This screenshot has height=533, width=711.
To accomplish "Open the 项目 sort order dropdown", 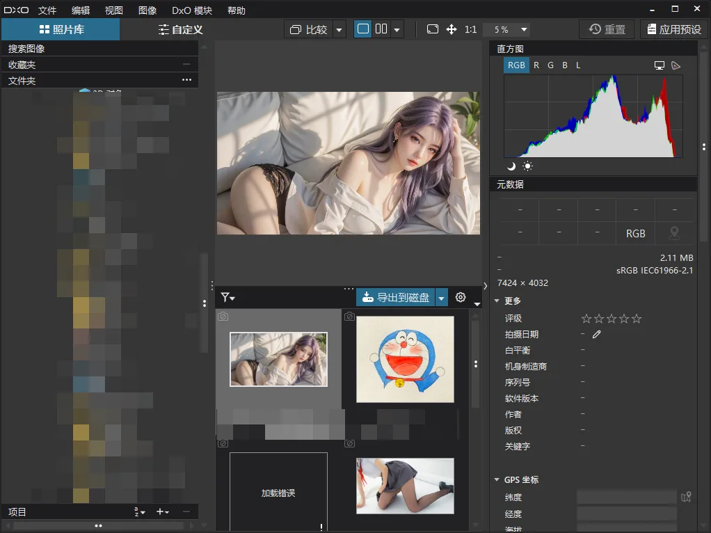I will click(x=140, y=511).
